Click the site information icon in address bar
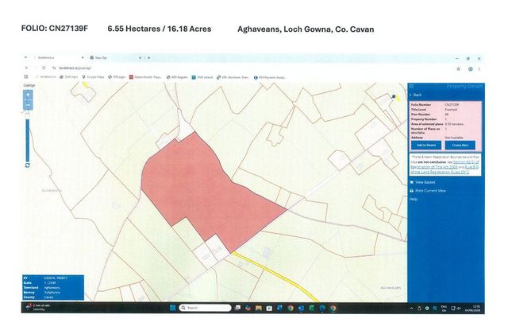The height and width of the screenshot is (334, 508). [x=54, y=68]
